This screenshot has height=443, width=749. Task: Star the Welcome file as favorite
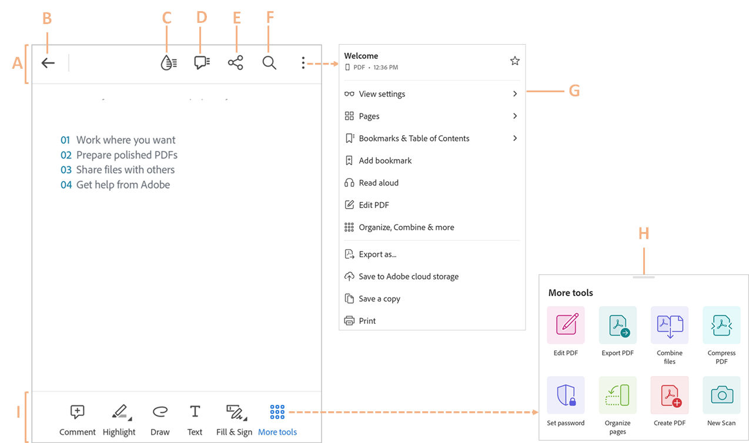click(515, 61)
